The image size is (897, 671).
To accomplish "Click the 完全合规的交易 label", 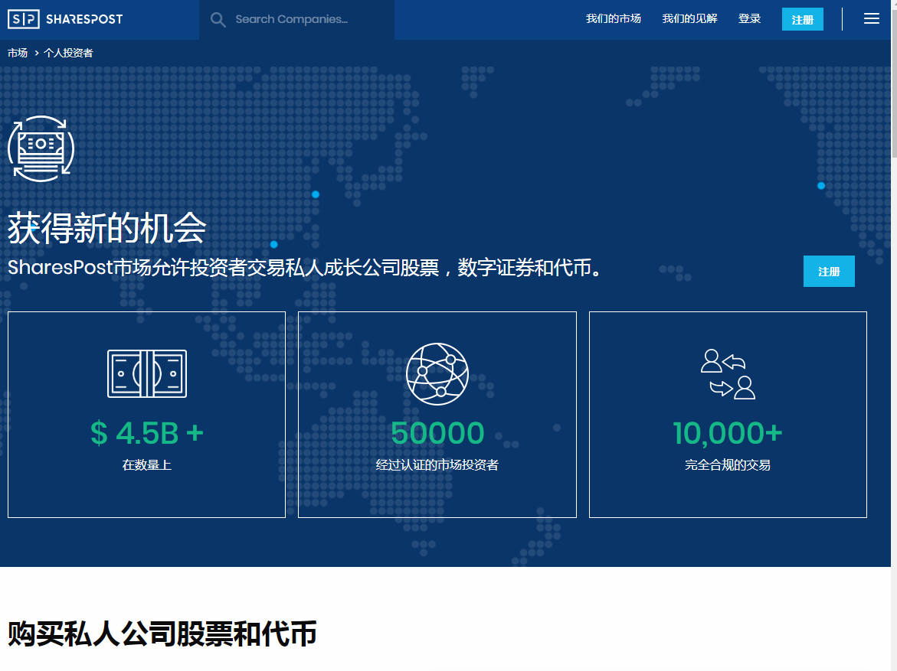I will click(x=728, y=465).
